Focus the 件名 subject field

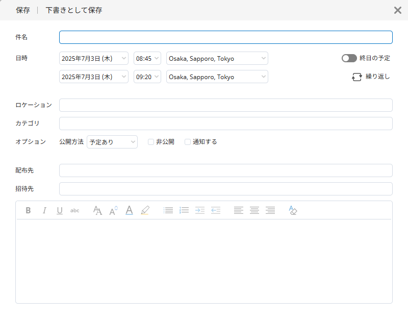(x=226, y=37)
